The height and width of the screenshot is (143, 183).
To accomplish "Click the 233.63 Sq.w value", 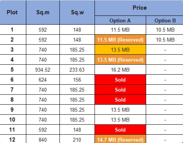I will (x=77, y=70).
